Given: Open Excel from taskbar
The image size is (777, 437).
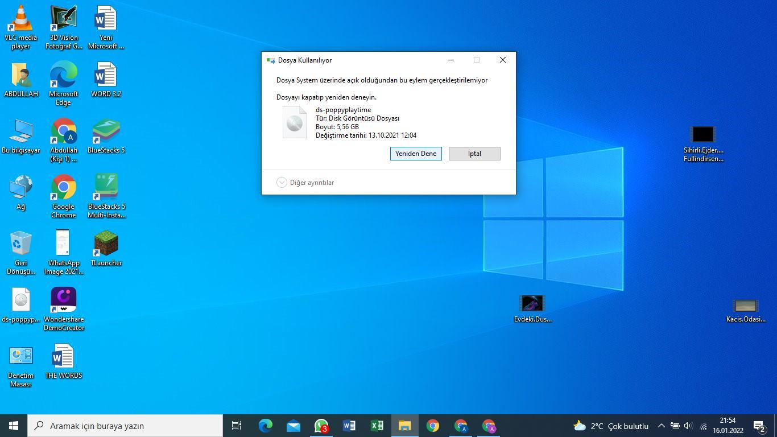Looking at the screenshot, I should coord(377,426).
